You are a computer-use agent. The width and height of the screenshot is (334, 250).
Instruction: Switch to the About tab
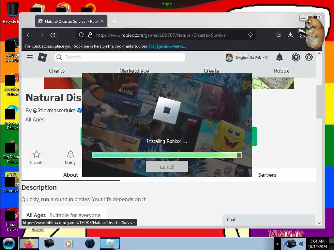tap(70, 175)
